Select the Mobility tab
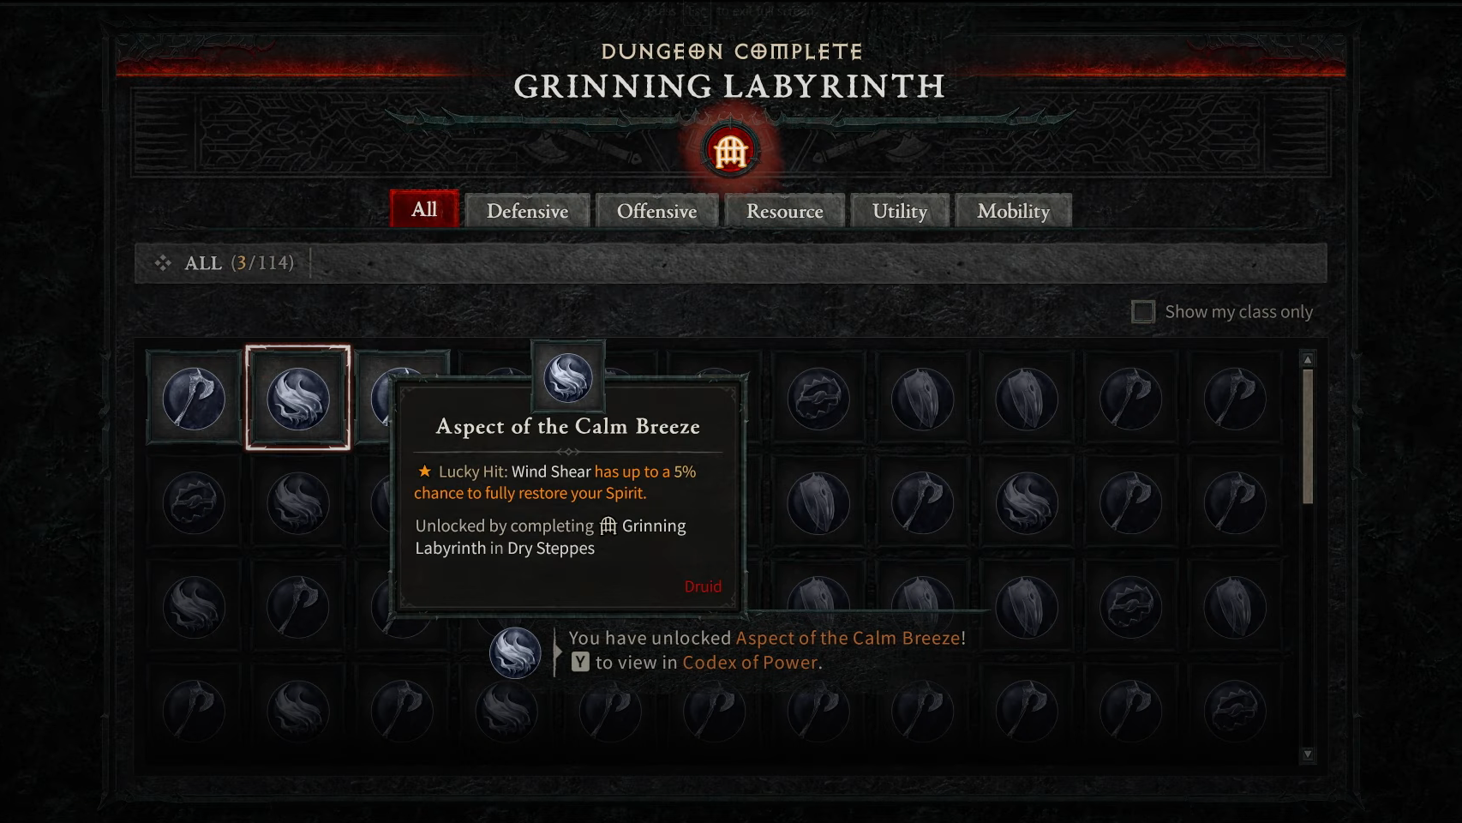 coord(1013,211)
